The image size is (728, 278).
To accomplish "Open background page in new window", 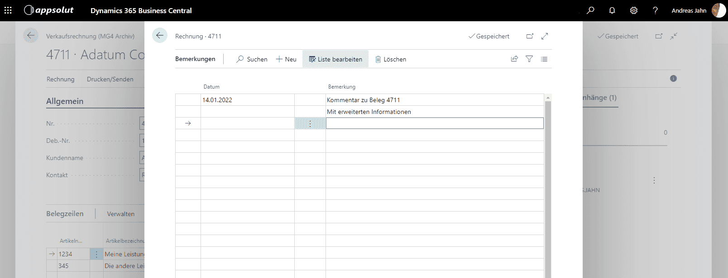I will point(659,36).
